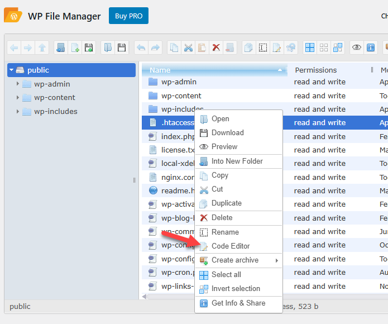
Task: Click the New folder toolbar icon
Action: coord(61,47)
